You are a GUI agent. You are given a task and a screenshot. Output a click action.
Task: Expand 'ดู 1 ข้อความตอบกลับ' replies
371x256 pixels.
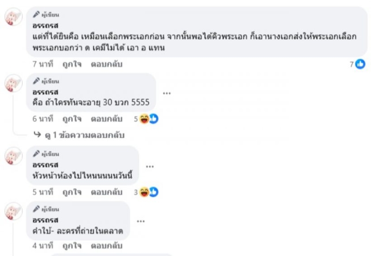(x=84, y=135)
